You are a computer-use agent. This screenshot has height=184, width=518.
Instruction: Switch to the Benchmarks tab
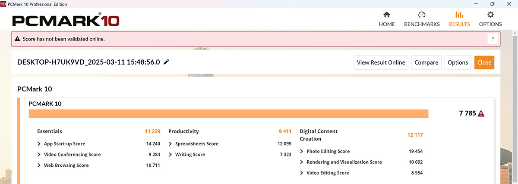422,19
